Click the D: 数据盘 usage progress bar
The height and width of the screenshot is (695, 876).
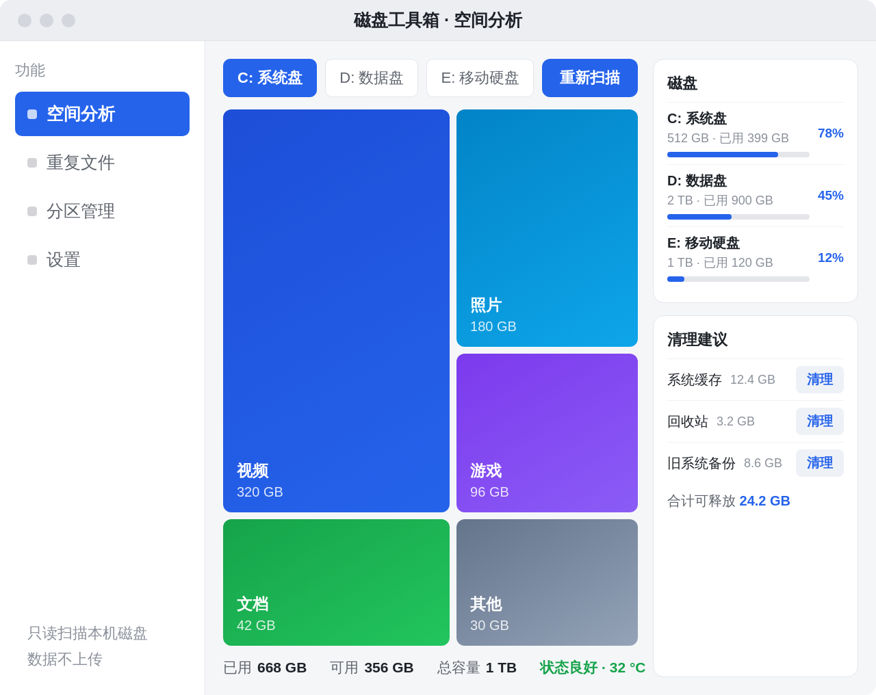738,217
